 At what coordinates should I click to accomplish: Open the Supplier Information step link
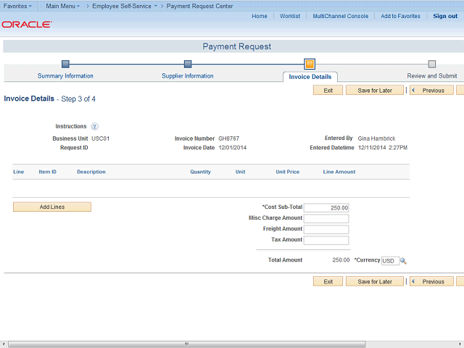click(x=188, y=75)
